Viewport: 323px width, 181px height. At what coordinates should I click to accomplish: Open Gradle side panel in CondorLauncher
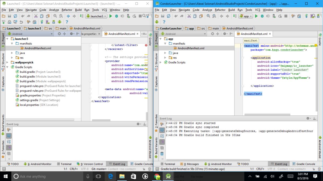(x=320, y=40)
